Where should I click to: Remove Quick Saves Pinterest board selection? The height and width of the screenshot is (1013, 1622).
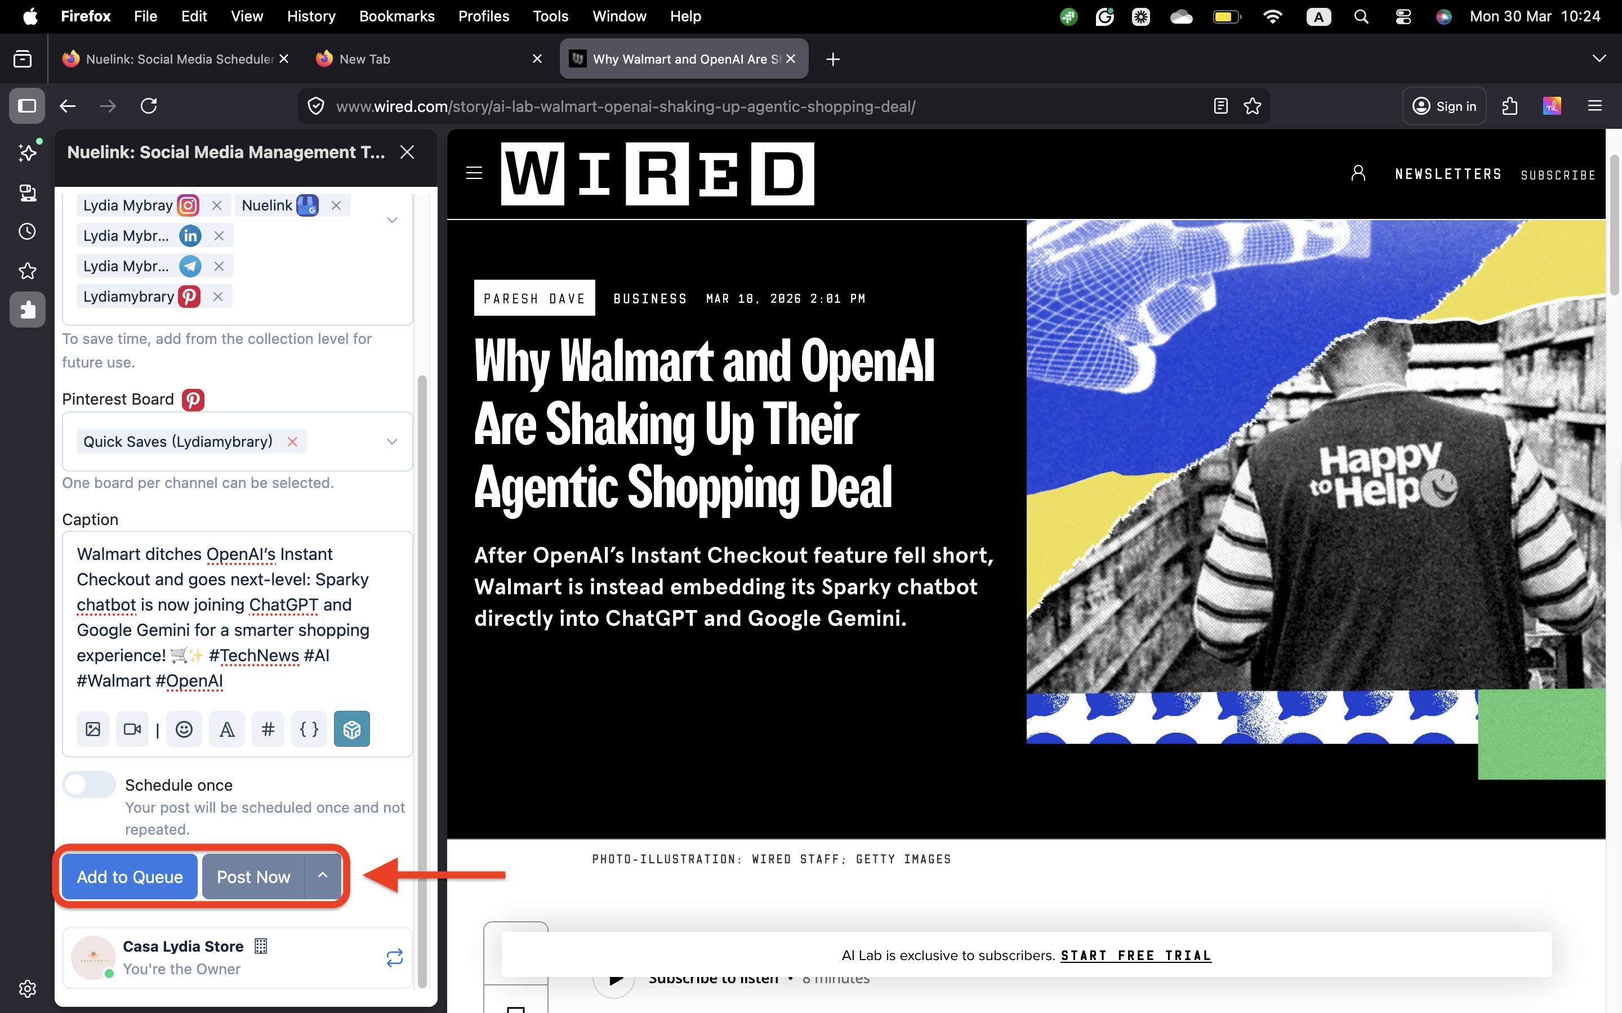pyautogui.click(x=292, y=442)
